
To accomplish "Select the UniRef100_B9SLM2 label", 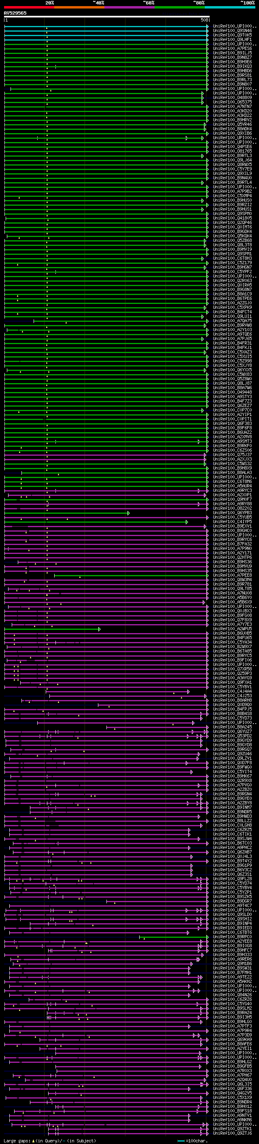I will click(x=232, y=1008).
